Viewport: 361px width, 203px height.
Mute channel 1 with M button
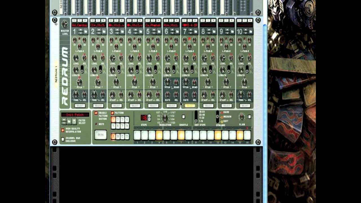click(x=74, y=20)
